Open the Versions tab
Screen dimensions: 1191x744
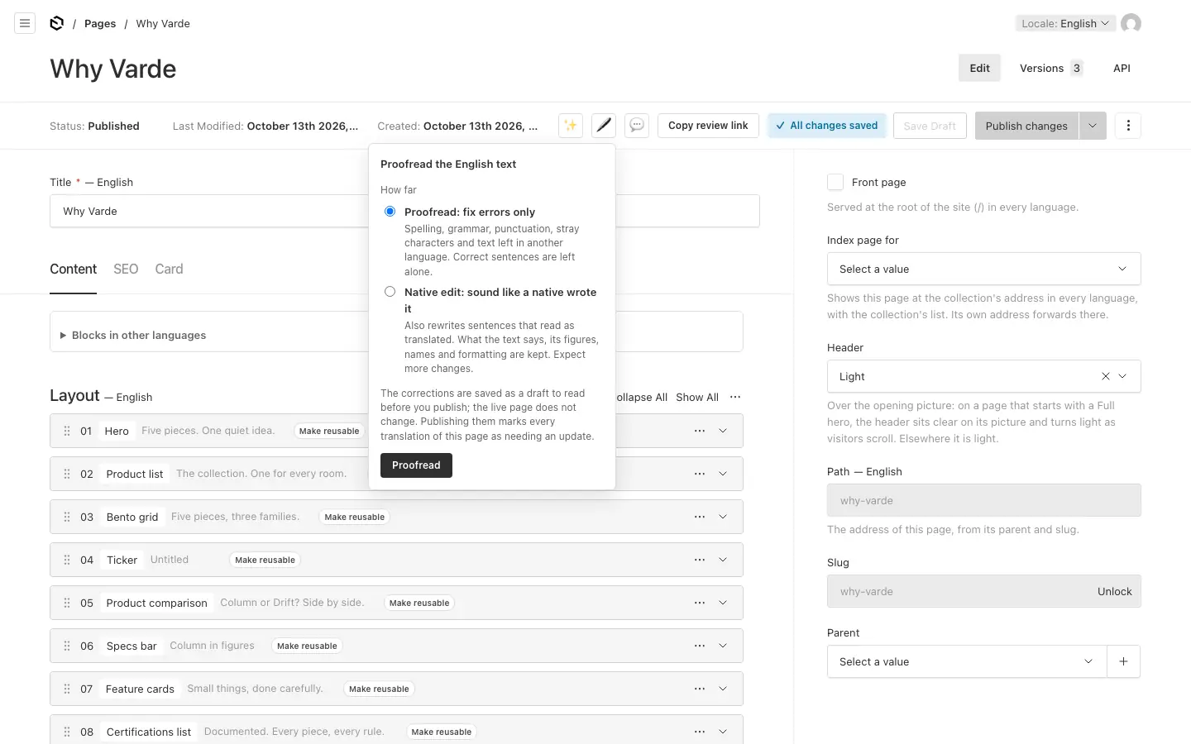pos(1051,68)
